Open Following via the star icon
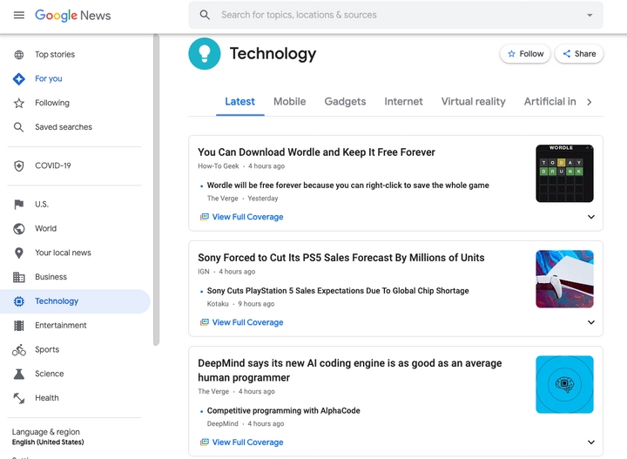Image resolution: width=627 pixels, height=459 pixels. click(x=19, y=103)
